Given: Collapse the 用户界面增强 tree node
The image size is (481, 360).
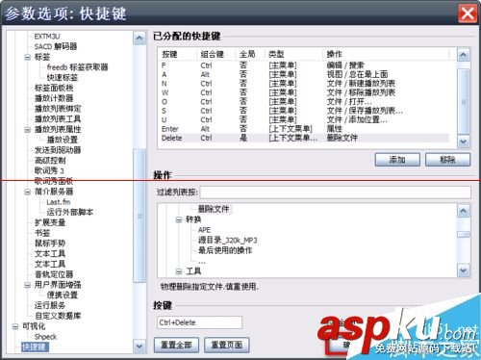Looking at the screenshot, I should tap(28, 285).
